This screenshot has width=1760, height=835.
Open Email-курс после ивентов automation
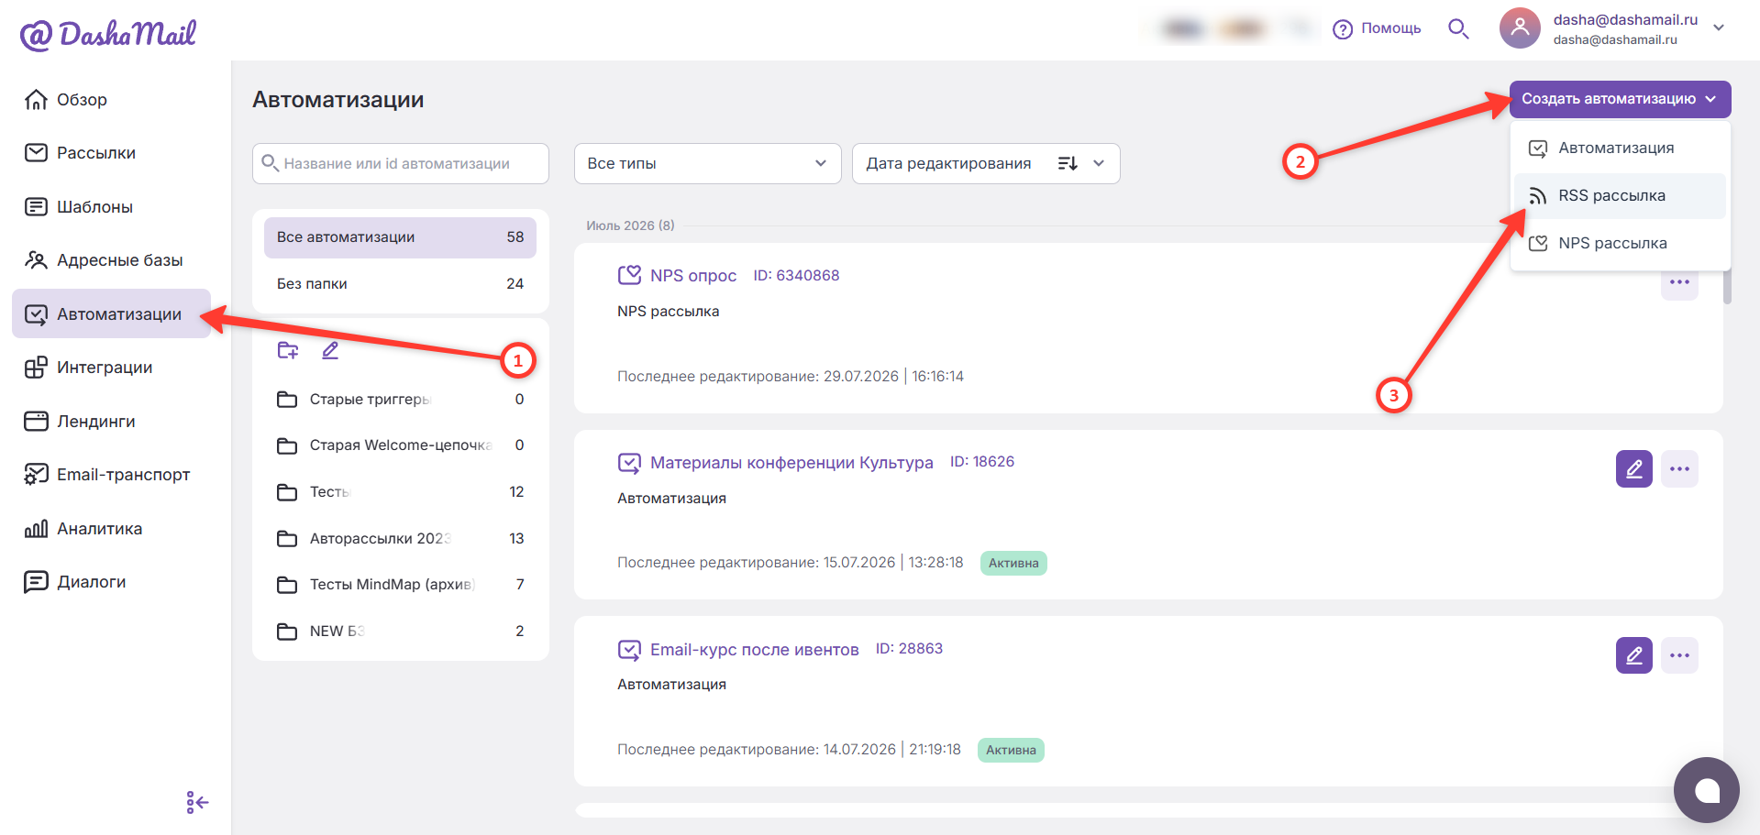coord(755,650)
